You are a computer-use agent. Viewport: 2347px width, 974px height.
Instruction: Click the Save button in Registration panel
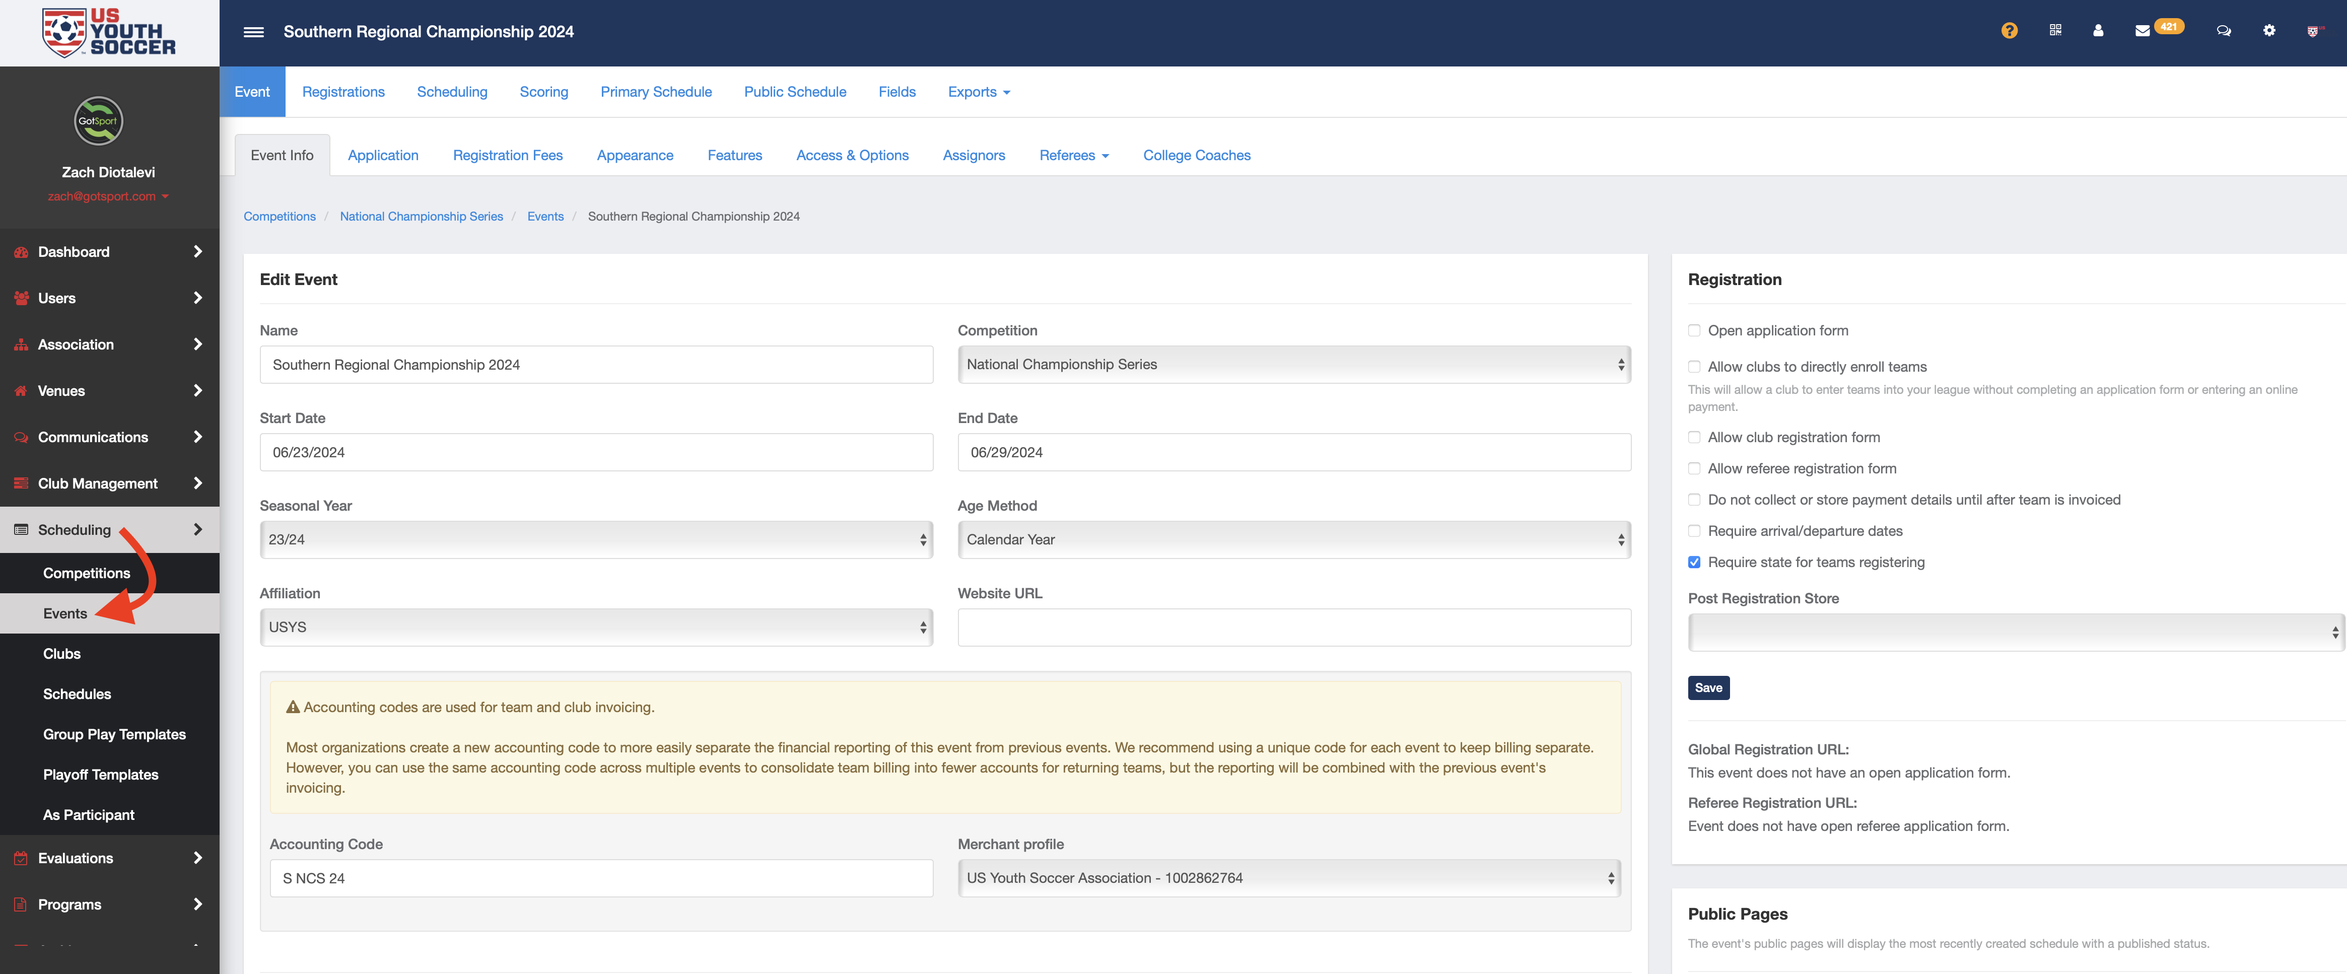(x=1708, y=688)
